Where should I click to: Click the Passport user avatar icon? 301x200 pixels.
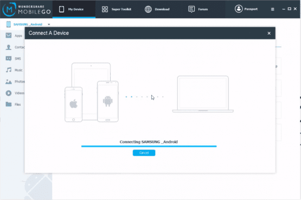point(239,9)
